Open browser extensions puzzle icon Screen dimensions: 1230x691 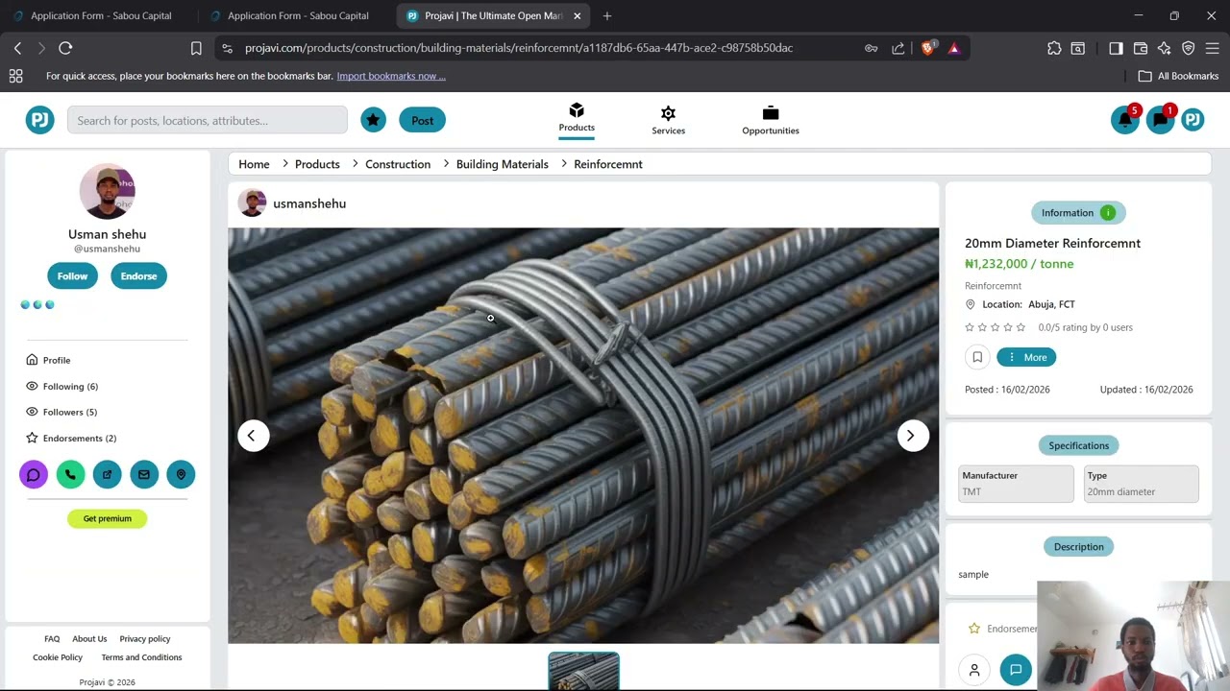click(x=1054, y=48)
